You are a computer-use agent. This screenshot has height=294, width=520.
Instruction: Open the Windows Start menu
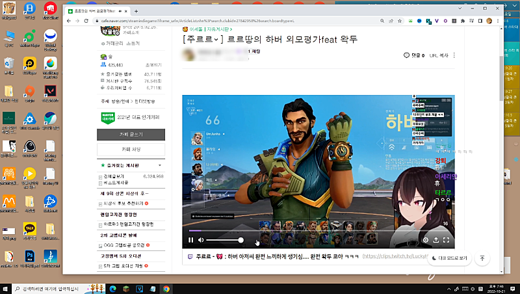(x=5, y=289)
